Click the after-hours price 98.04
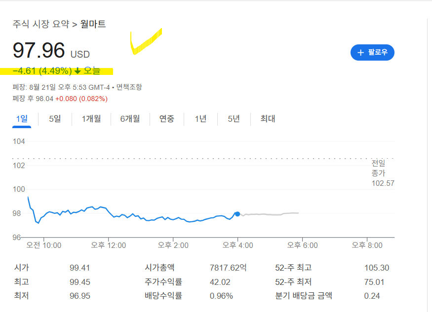Screen dimensions: 432x312 click(x=44, y=99)
